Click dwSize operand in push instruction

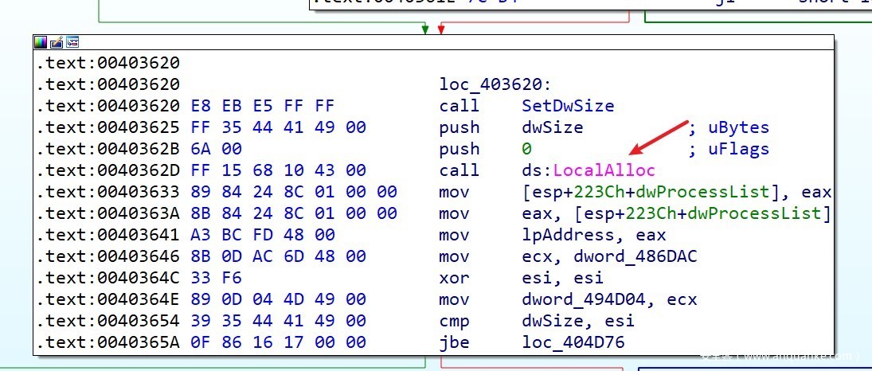click(x=552, y=127)
